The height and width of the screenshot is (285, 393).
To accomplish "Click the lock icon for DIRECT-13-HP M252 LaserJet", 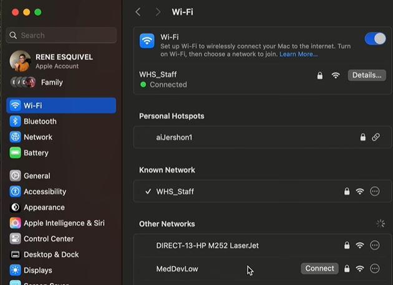I will click(x=347, y=245).
